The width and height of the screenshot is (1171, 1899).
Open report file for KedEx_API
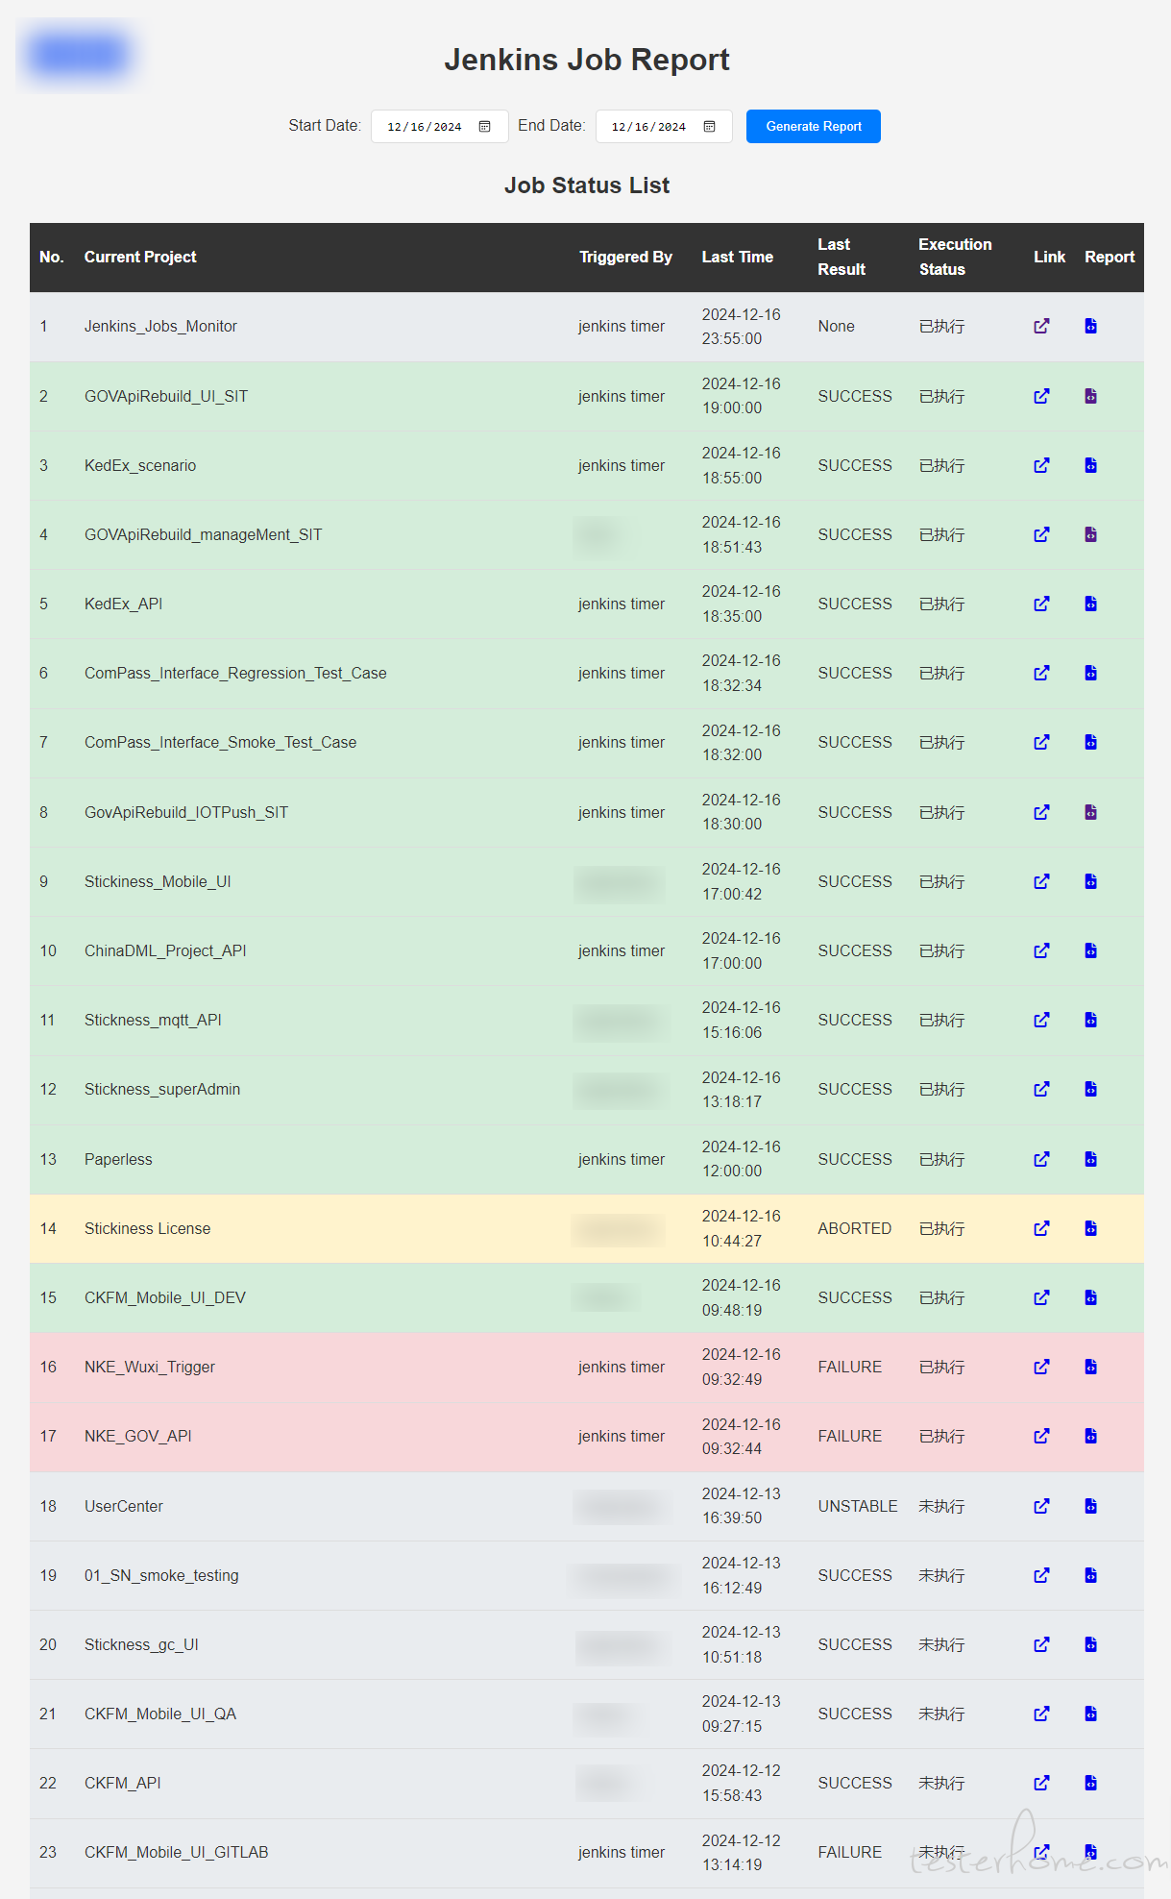(1090, 604)
